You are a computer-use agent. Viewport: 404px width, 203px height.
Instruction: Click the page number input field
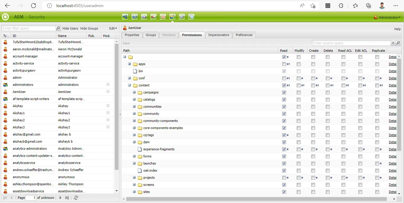click(x=31, y=198)
